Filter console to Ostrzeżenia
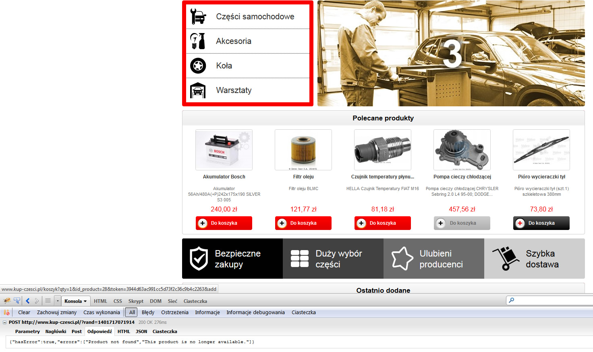The height and width of the screenshot is (352, 593). pos(175,313)
